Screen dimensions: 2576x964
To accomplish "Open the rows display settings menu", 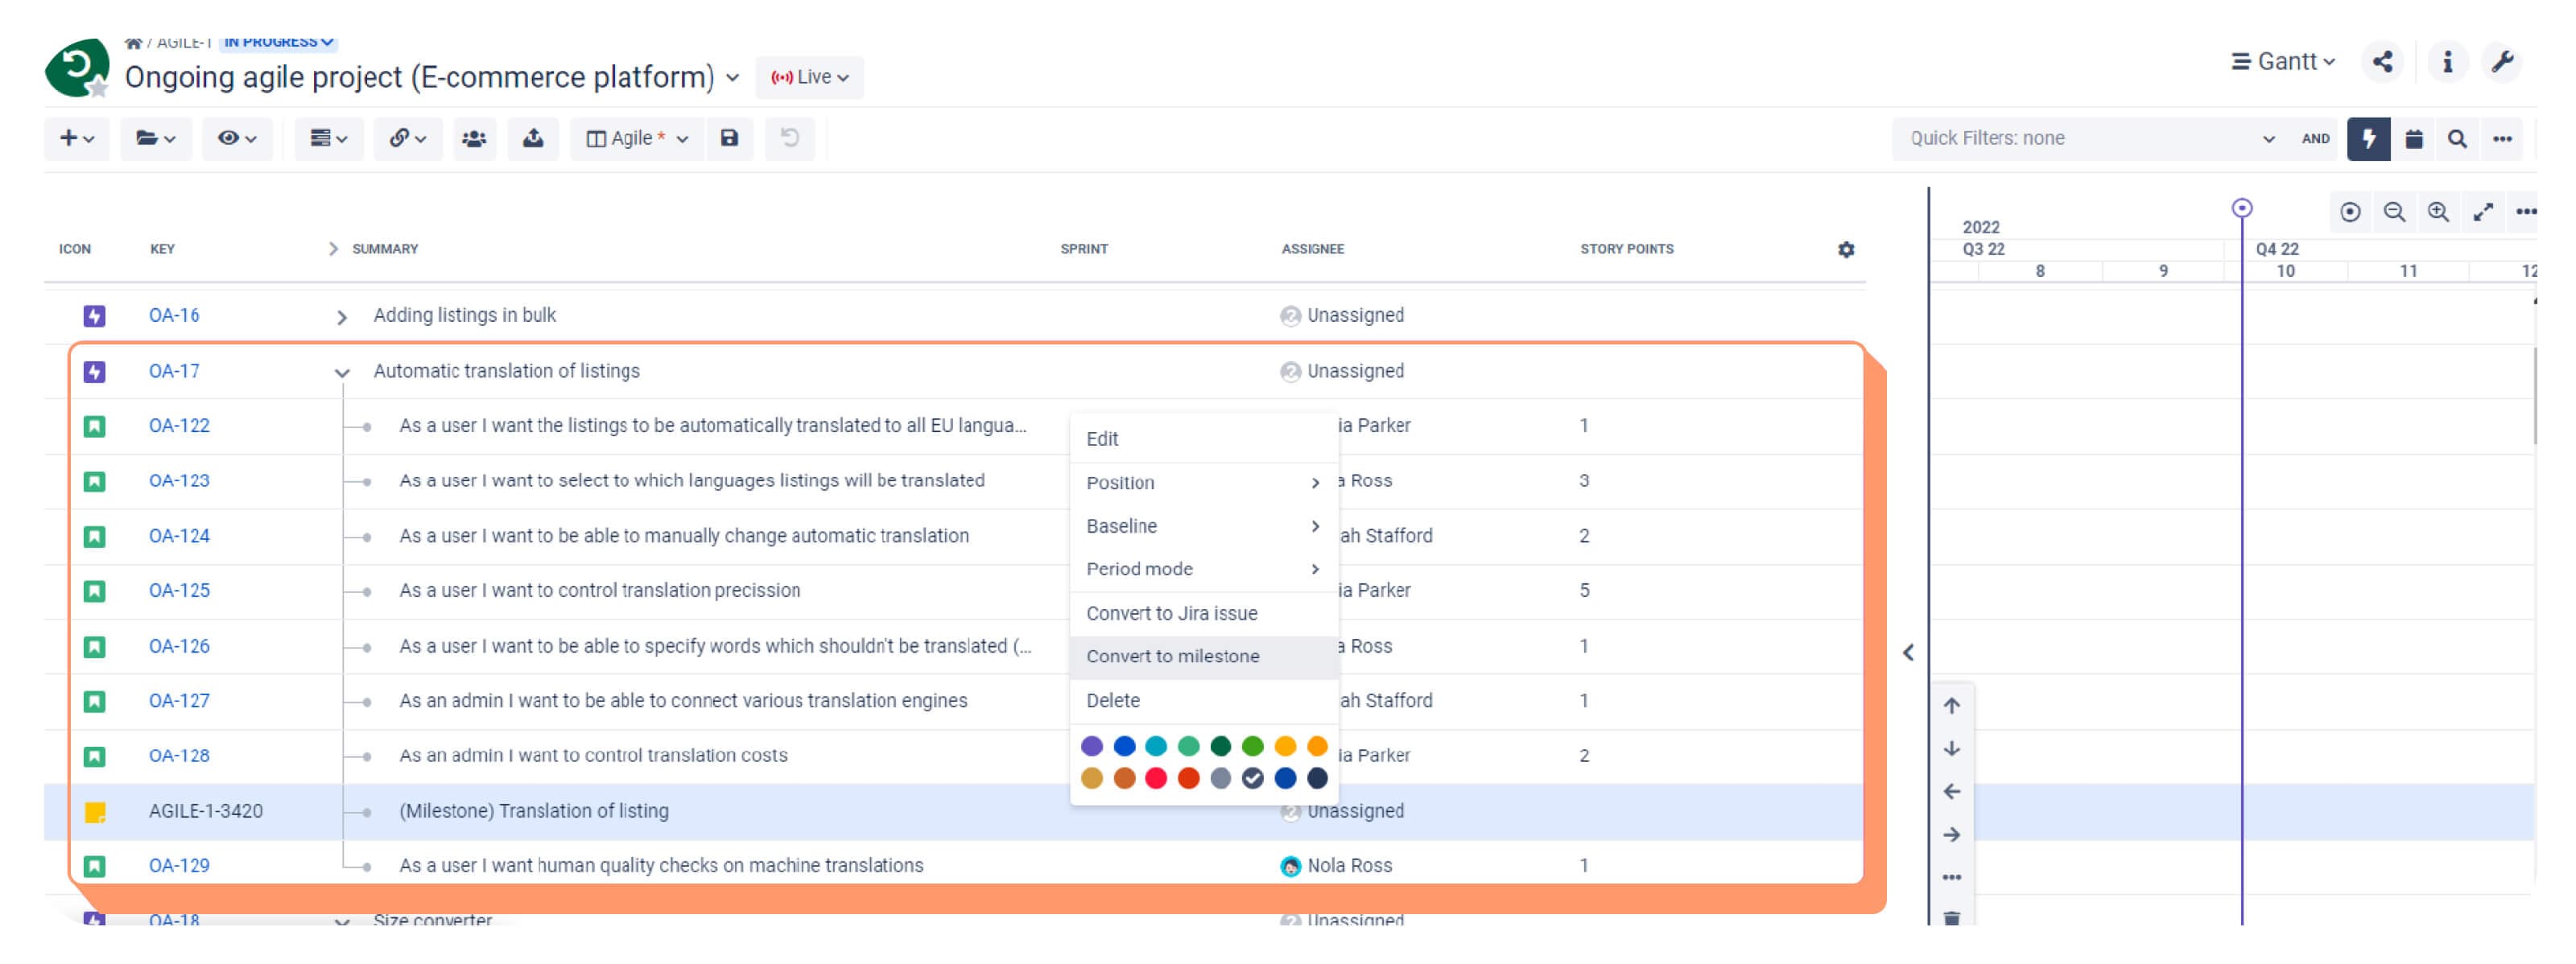I will pos(328,139).
